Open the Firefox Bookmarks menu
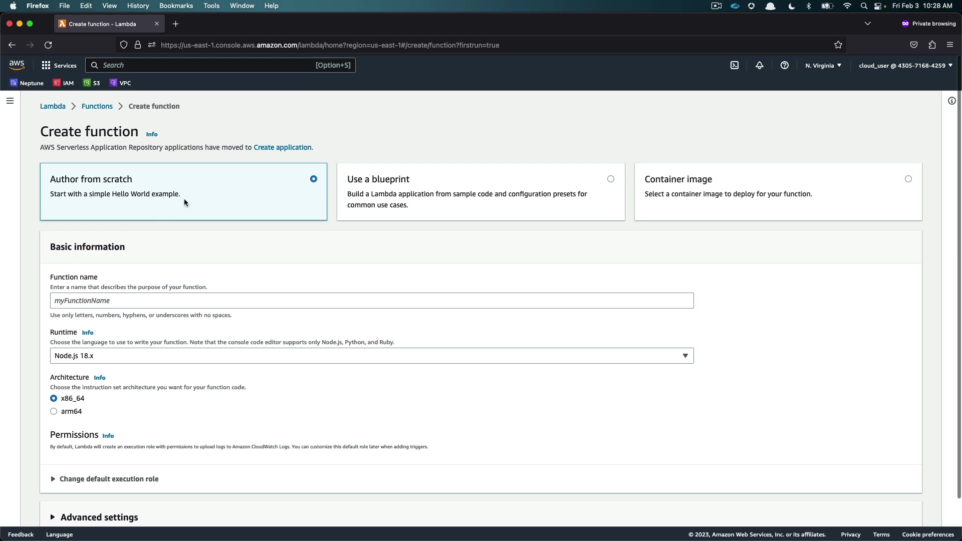This screenshot has height=541, width=962. click(176, 6)
